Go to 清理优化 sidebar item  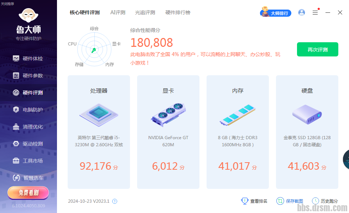(28, 127)
